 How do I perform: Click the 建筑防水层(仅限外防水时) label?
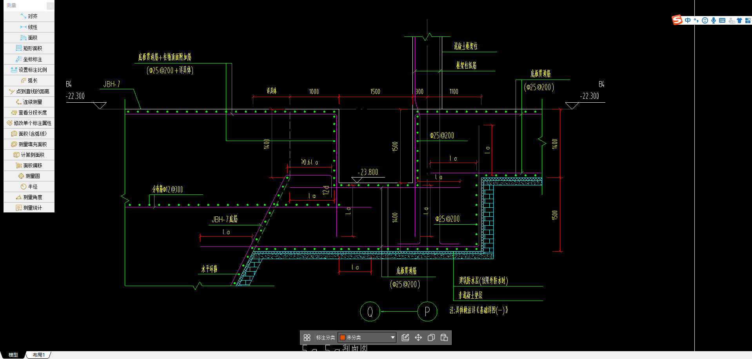[x=483, y=281]
